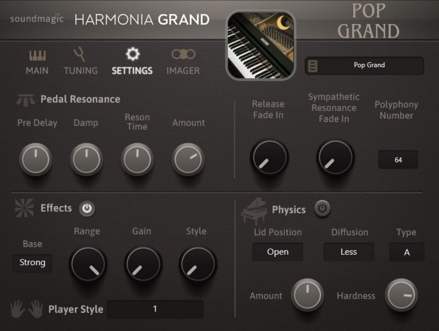Click the Pre Delay knob
The image size is (439, 331).
point(36,159)
